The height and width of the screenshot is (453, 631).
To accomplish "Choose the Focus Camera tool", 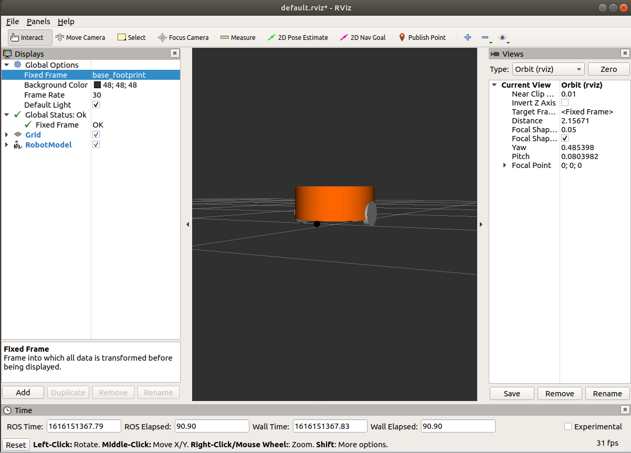I will pos(183,37).
